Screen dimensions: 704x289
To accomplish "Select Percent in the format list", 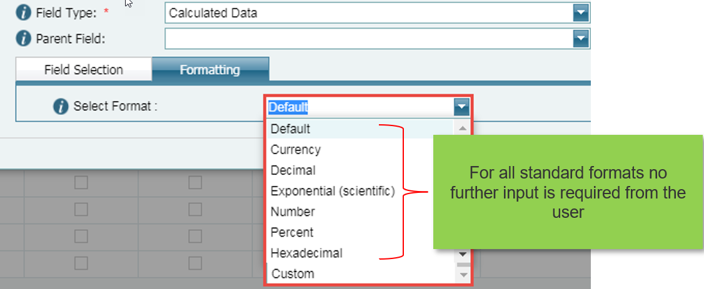I will 292,232.
